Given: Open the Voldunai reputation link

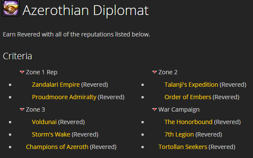Looking at the screenshot, I should (44, 122).
